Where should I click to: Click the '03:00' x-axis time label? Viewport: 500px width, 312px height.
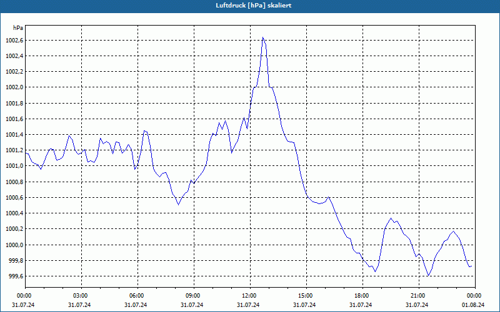(80, 296)
